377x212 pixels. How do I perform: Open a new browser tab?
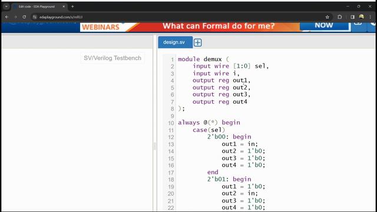click(72, 6)
